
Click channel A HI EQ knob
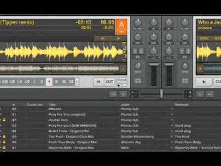153,23
